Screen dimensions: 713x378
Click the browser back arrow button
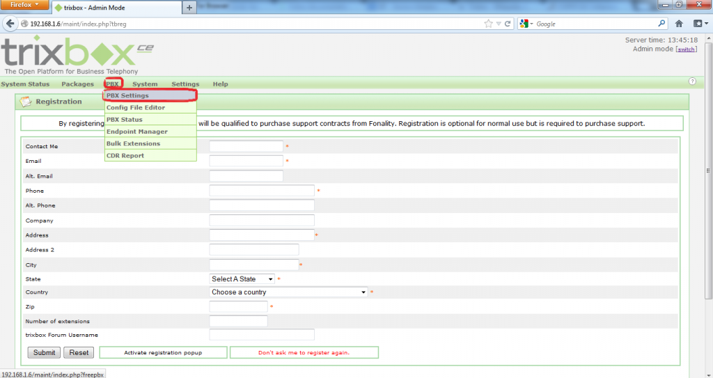click(10, 24)
